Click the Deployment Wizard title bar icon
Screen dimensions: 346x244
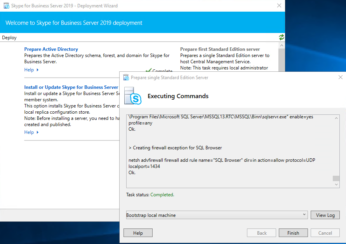pyautogui.click(x=6, y=6)
